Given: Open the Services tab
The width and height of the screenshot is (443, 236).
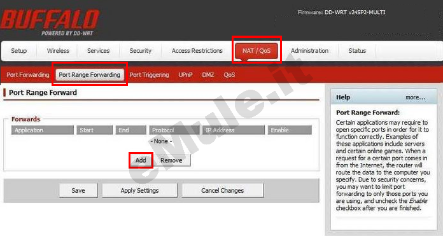Looking at the screenshot, I should tap(98, 51).
